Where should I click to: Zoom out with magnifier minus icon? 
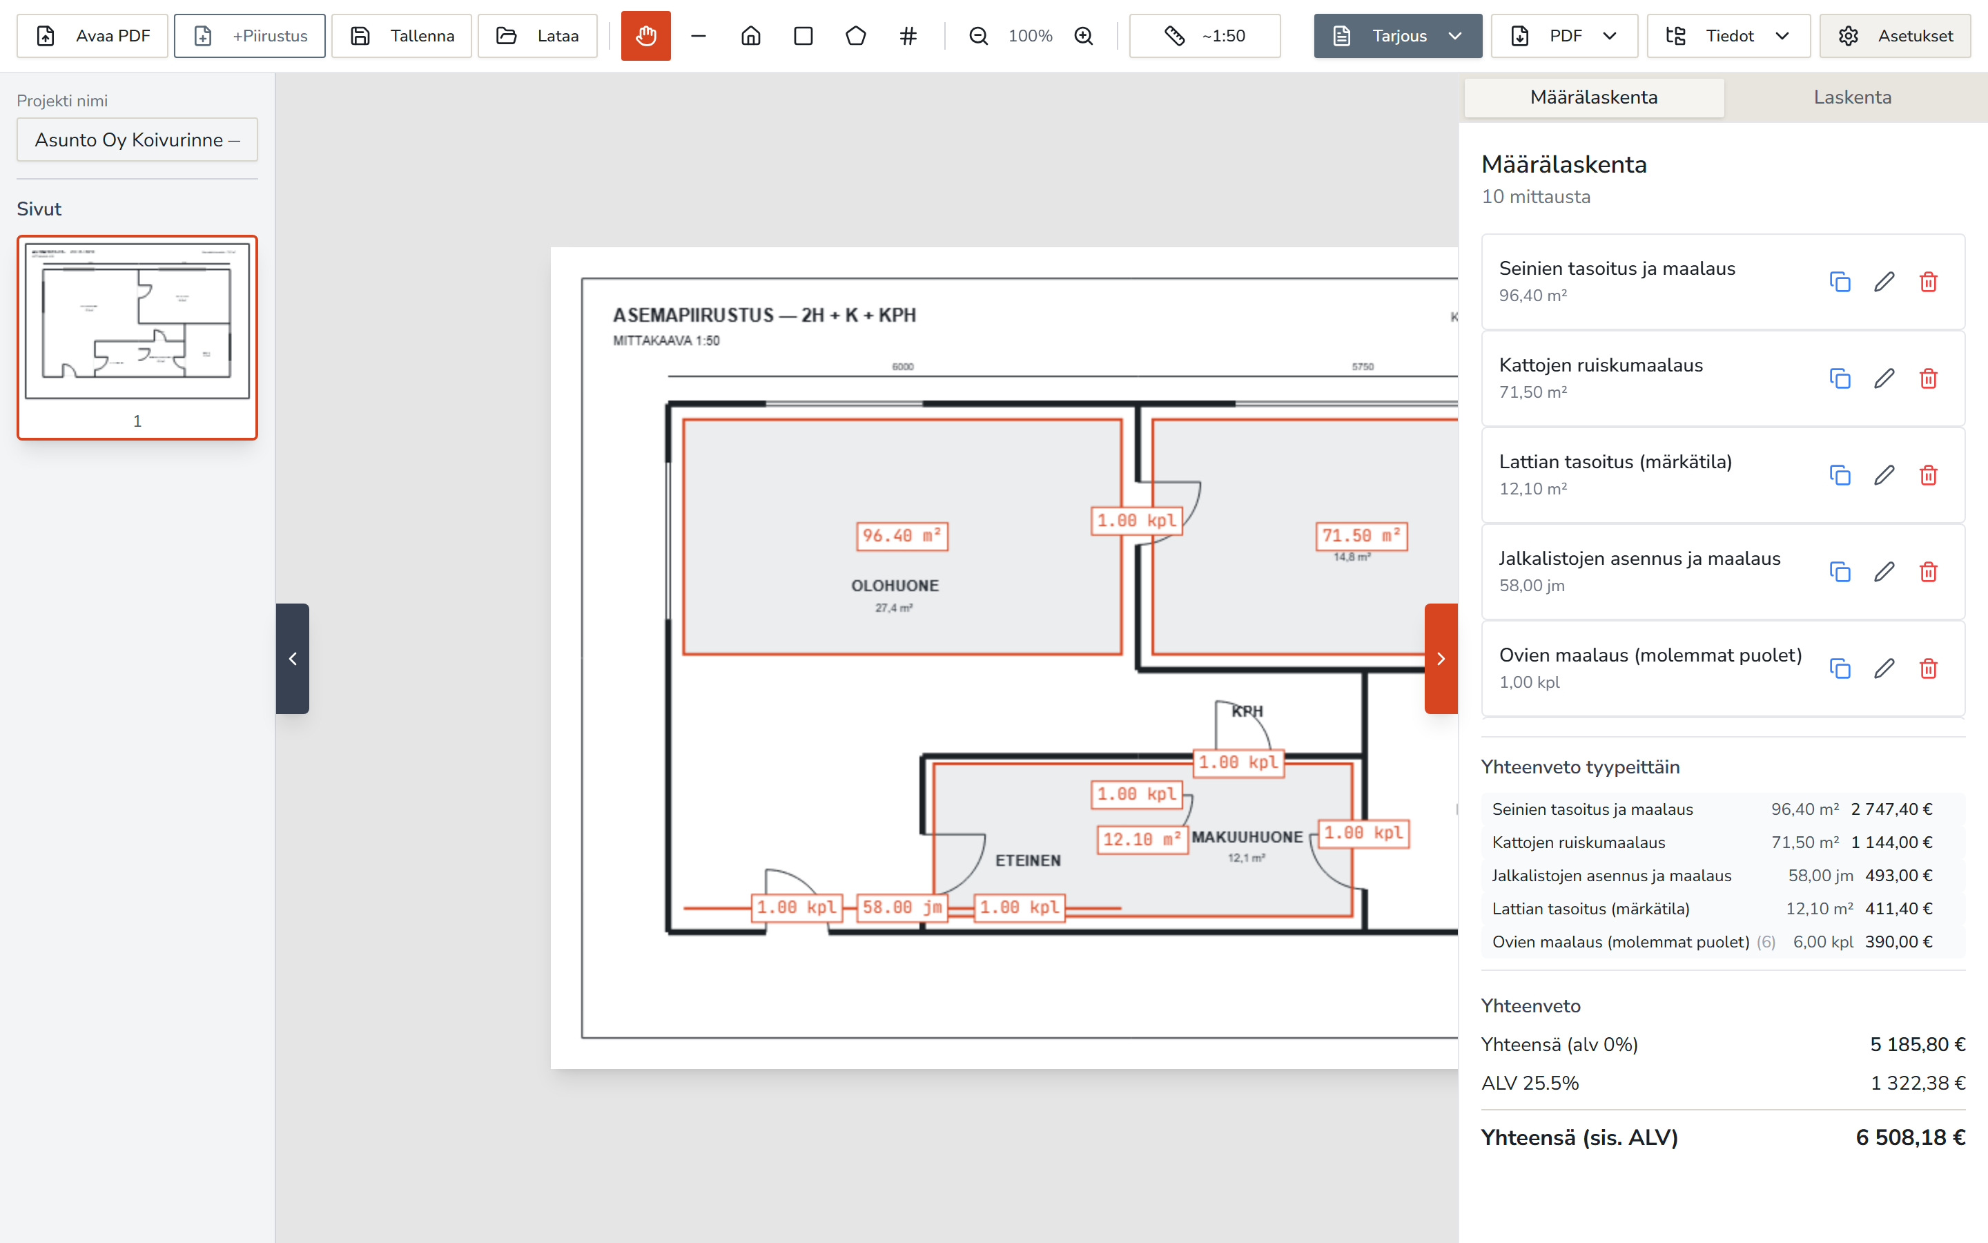pyautogui.click(x=978, y=35)
